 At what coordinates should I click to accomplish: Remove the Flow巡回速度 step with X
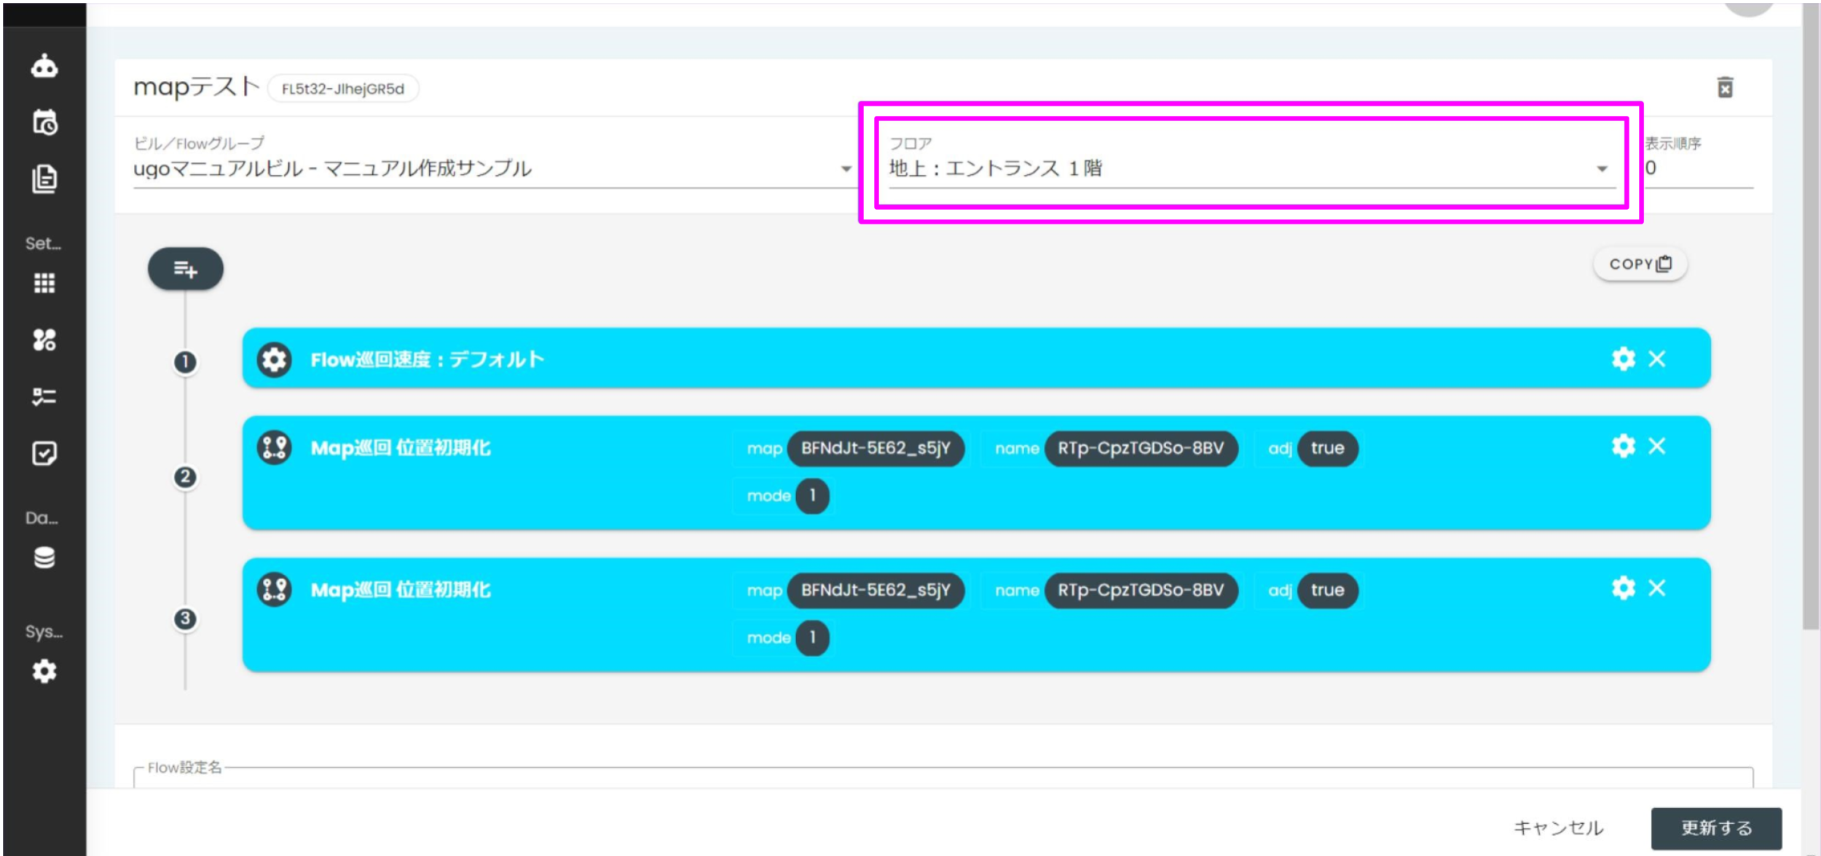[x=1658, y=358]
